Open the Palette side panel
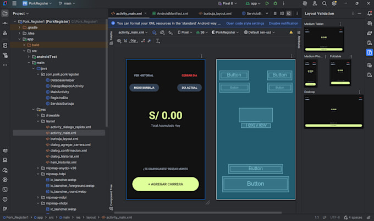The image size is (374, 221). [111, 37]
